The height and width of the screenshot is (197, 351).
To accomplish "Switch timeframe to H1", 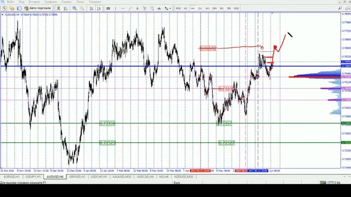I will (185, 8).
